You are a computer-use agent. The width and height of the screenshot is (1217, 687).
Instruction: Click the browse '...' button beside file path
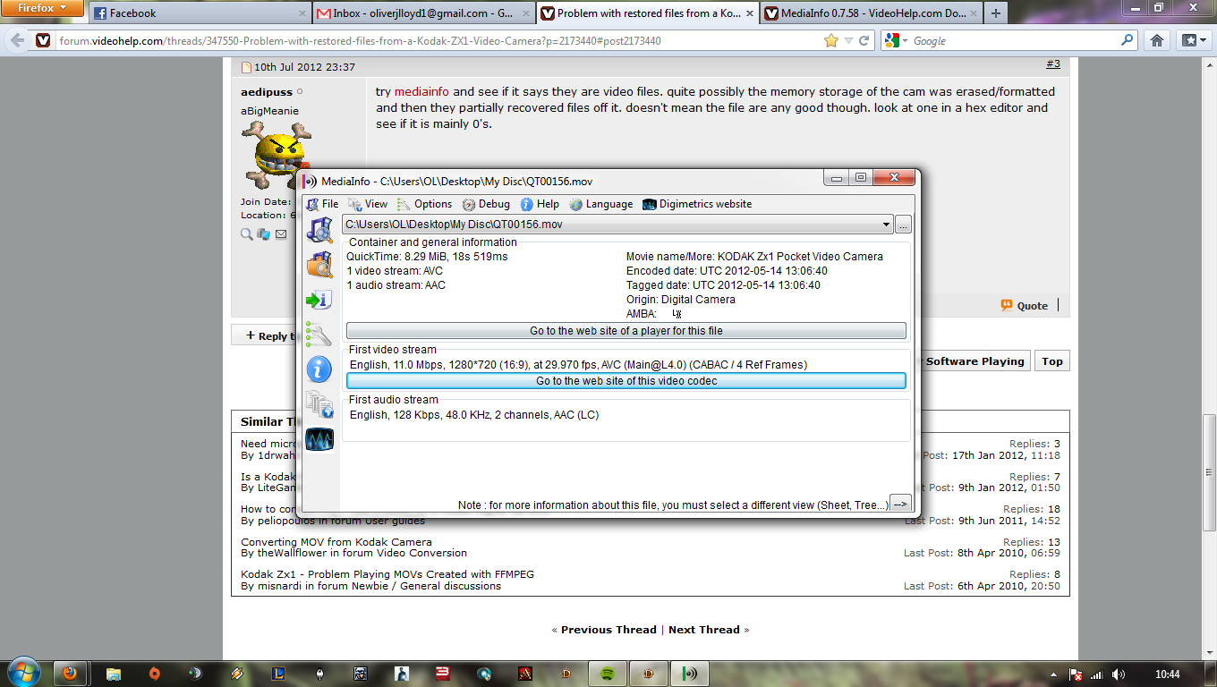tap(904, 225)
